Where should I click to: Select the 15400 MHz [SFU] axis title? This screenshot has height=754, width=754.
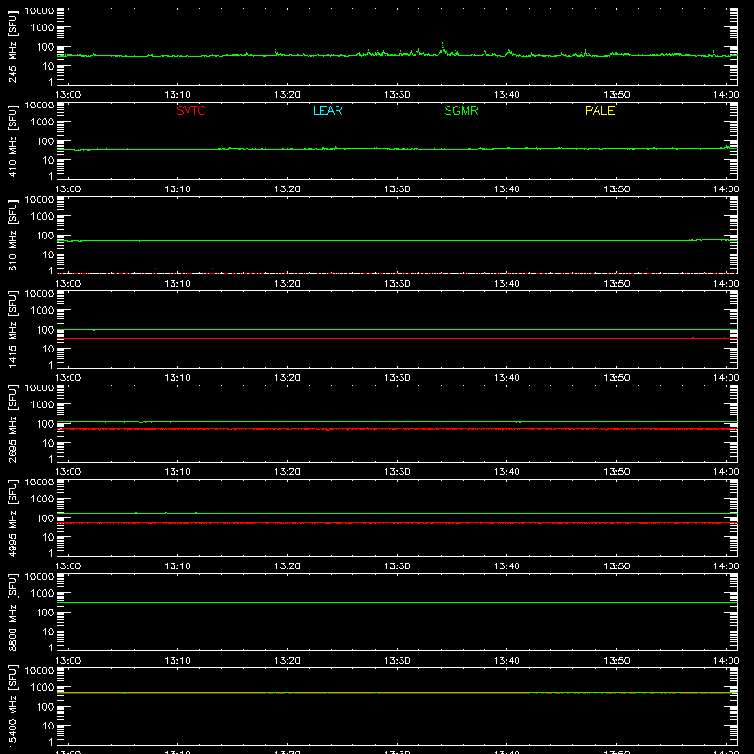click(x=12, y=706)
